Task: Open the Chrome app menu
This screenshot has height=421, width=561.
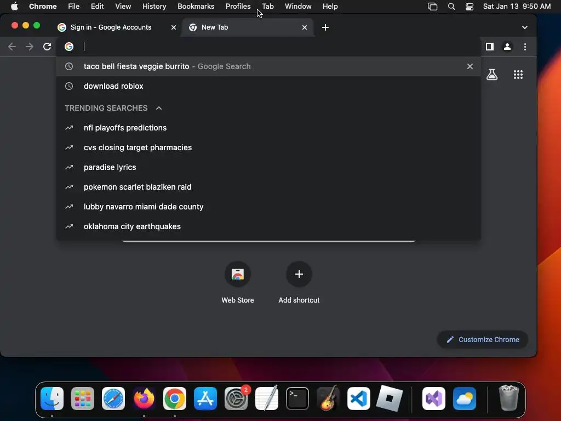Action: pos(43,6)
